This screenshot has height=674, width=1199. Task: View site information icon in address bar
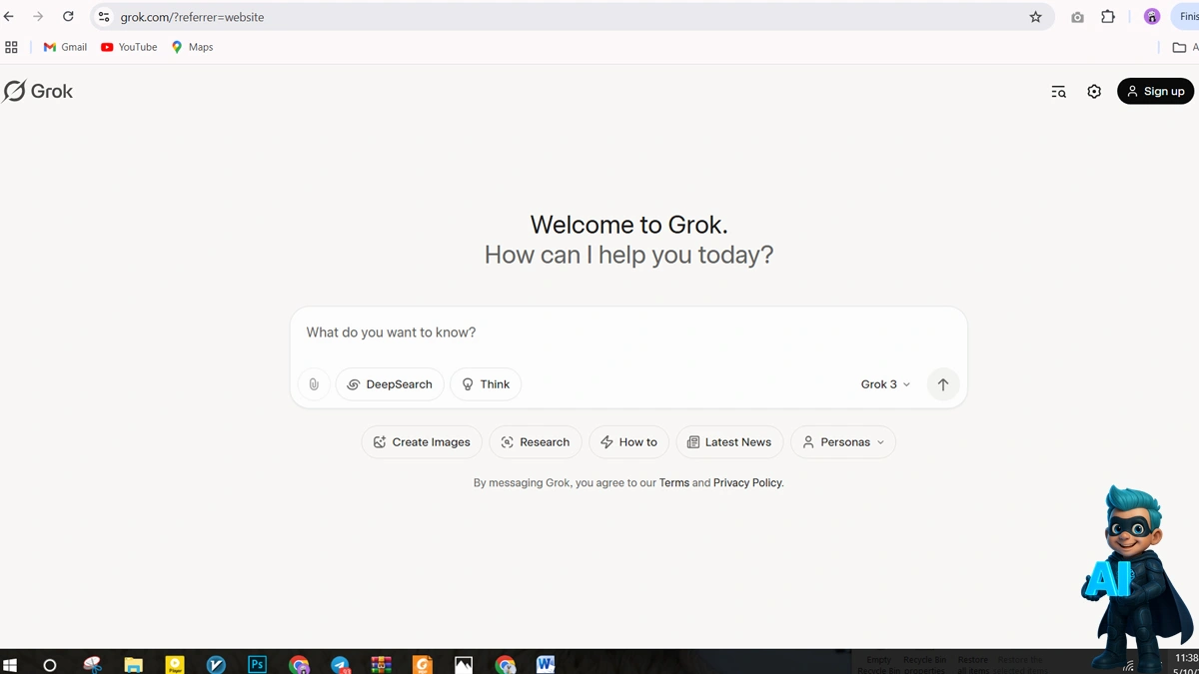104,17
